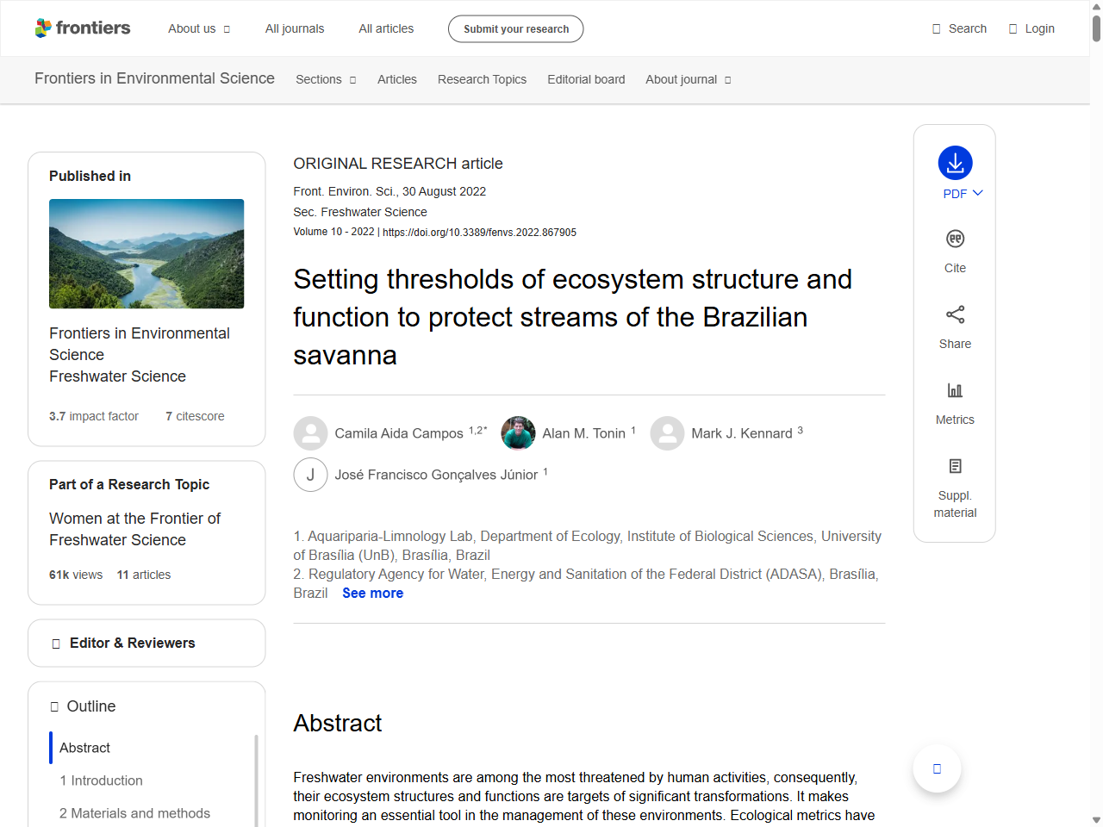The height and width of the screenshot is (827, 1103).
Task: Switch to the Research Topics tab
Action: pyautogui.click(x=482, y=79)
